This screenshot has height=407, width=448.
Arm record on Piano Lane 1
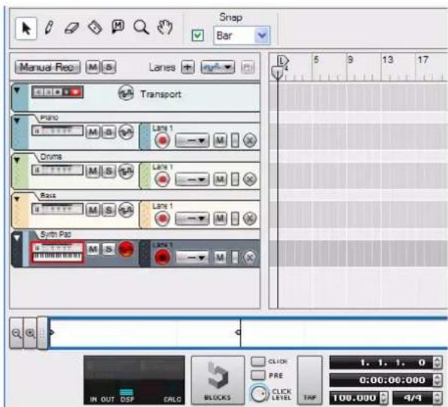coord(163,140)
